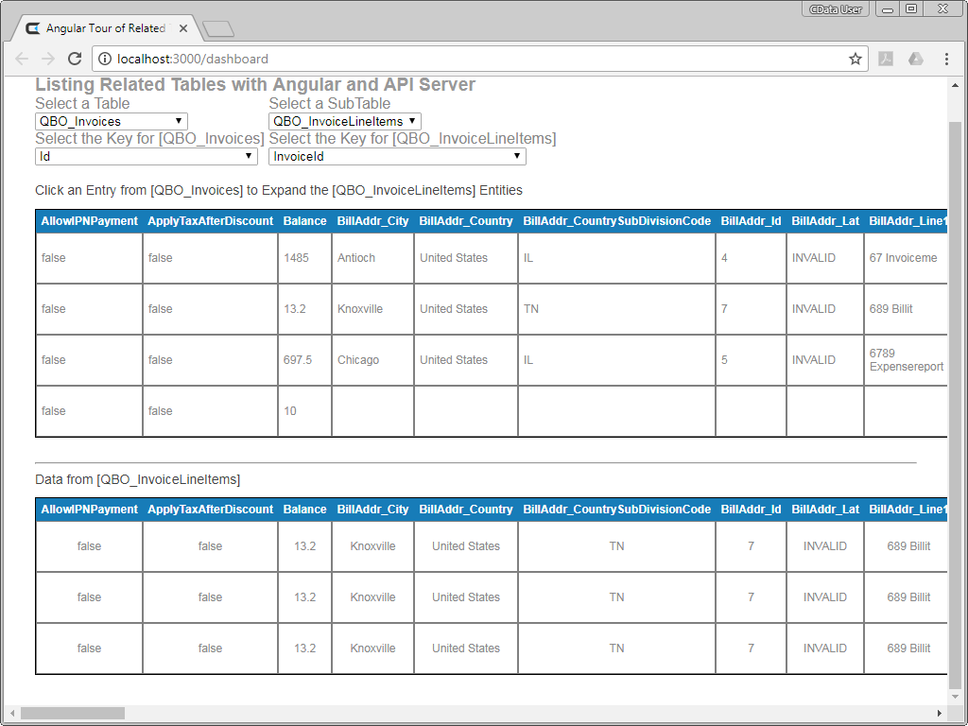Click the vertical scrollbar down arrow

point(955,696)
